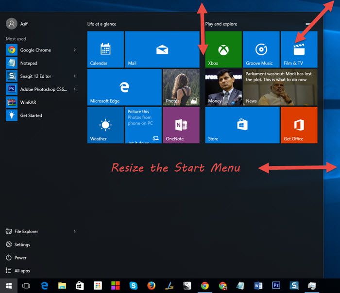Click the 'Life at a glance' group header

pos(102,24)
